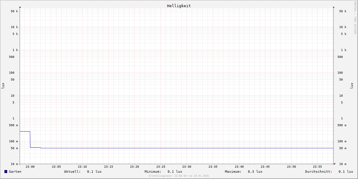Click the Maximum 0.3 lux value

[255, 172]
